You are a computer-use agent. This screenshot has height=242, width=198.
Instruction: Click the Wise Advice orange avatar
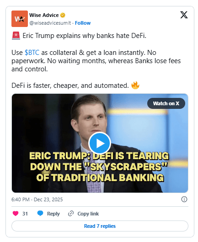(20, 19)
